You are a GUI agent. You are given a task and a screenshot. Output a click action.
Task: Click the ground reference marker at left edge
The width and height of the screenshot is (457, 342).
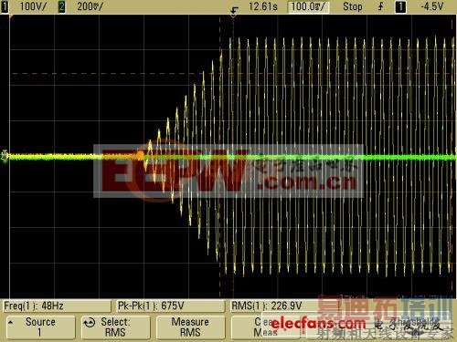tap(5, 156)
